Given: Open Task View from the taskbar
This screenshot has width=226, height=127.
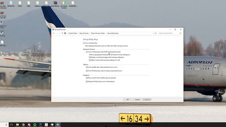Looking at the screenshot, I should coord(12,125).
